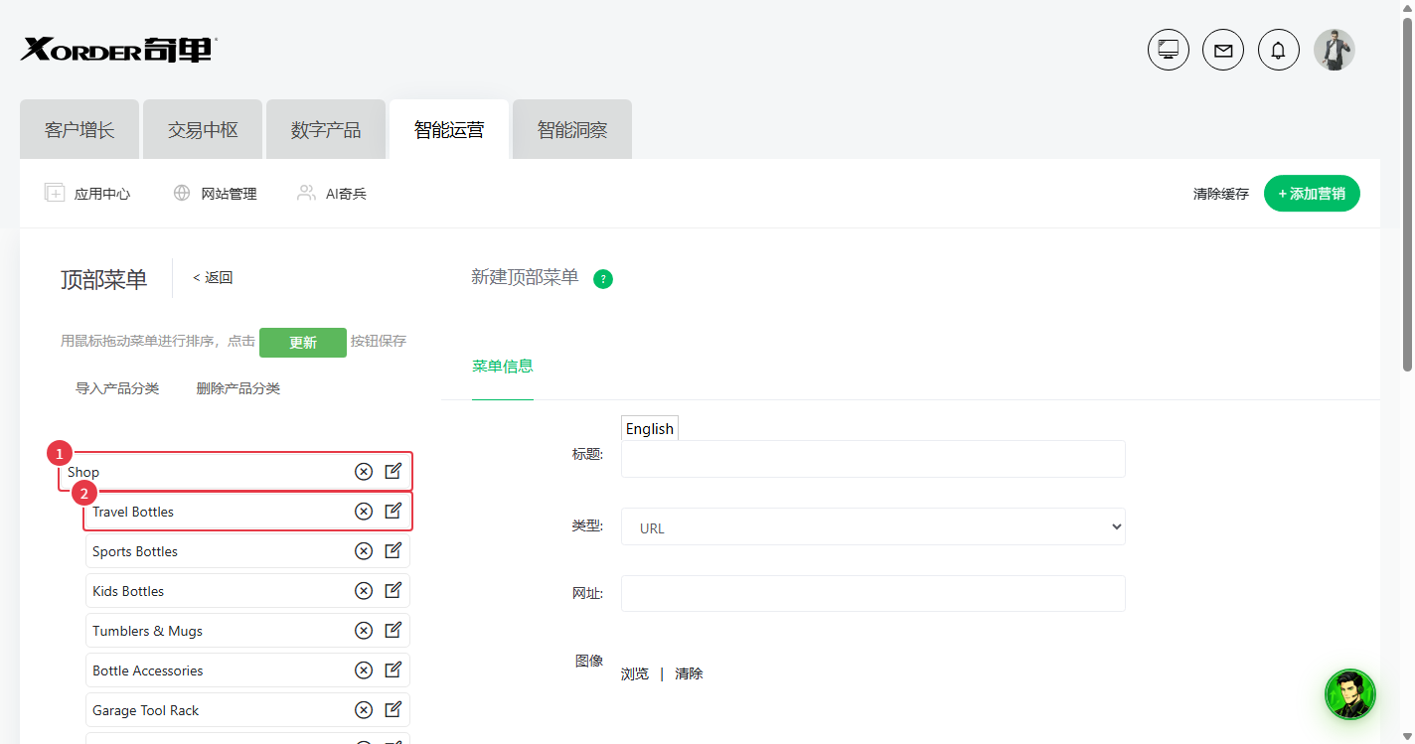Open the notification bell icon
Image resolution: width=1415 pixels, height=744 pixels.
click(x=1279, y=50)
